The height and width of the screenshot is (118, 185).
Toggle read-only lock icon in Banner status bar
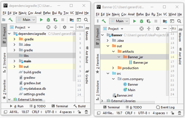[172, 113]
